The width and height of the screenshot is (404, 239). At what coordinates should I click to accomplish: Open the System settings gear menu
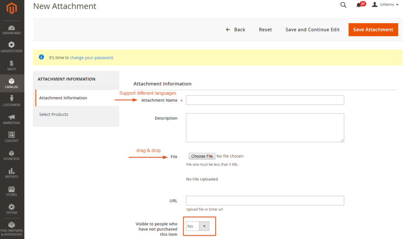coord(11,209)
